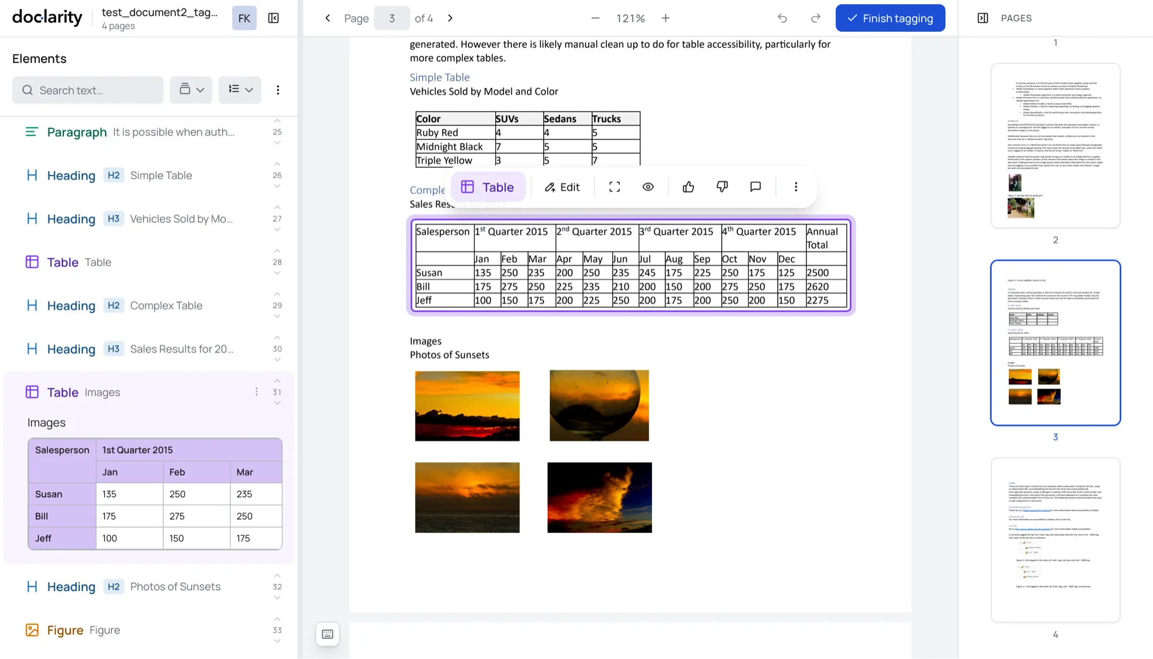Select the Paragraph element row
Viewport: 1153px width, 659px height.
(149, 132)
